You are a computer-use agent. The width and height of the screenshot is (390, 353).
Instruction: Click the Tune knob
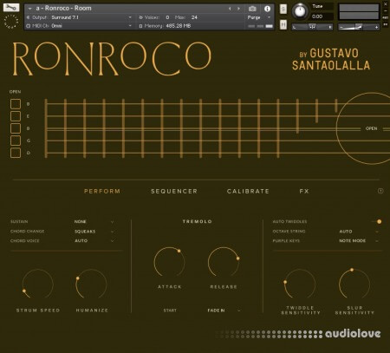pyautogui.click(x=300, y=11)
